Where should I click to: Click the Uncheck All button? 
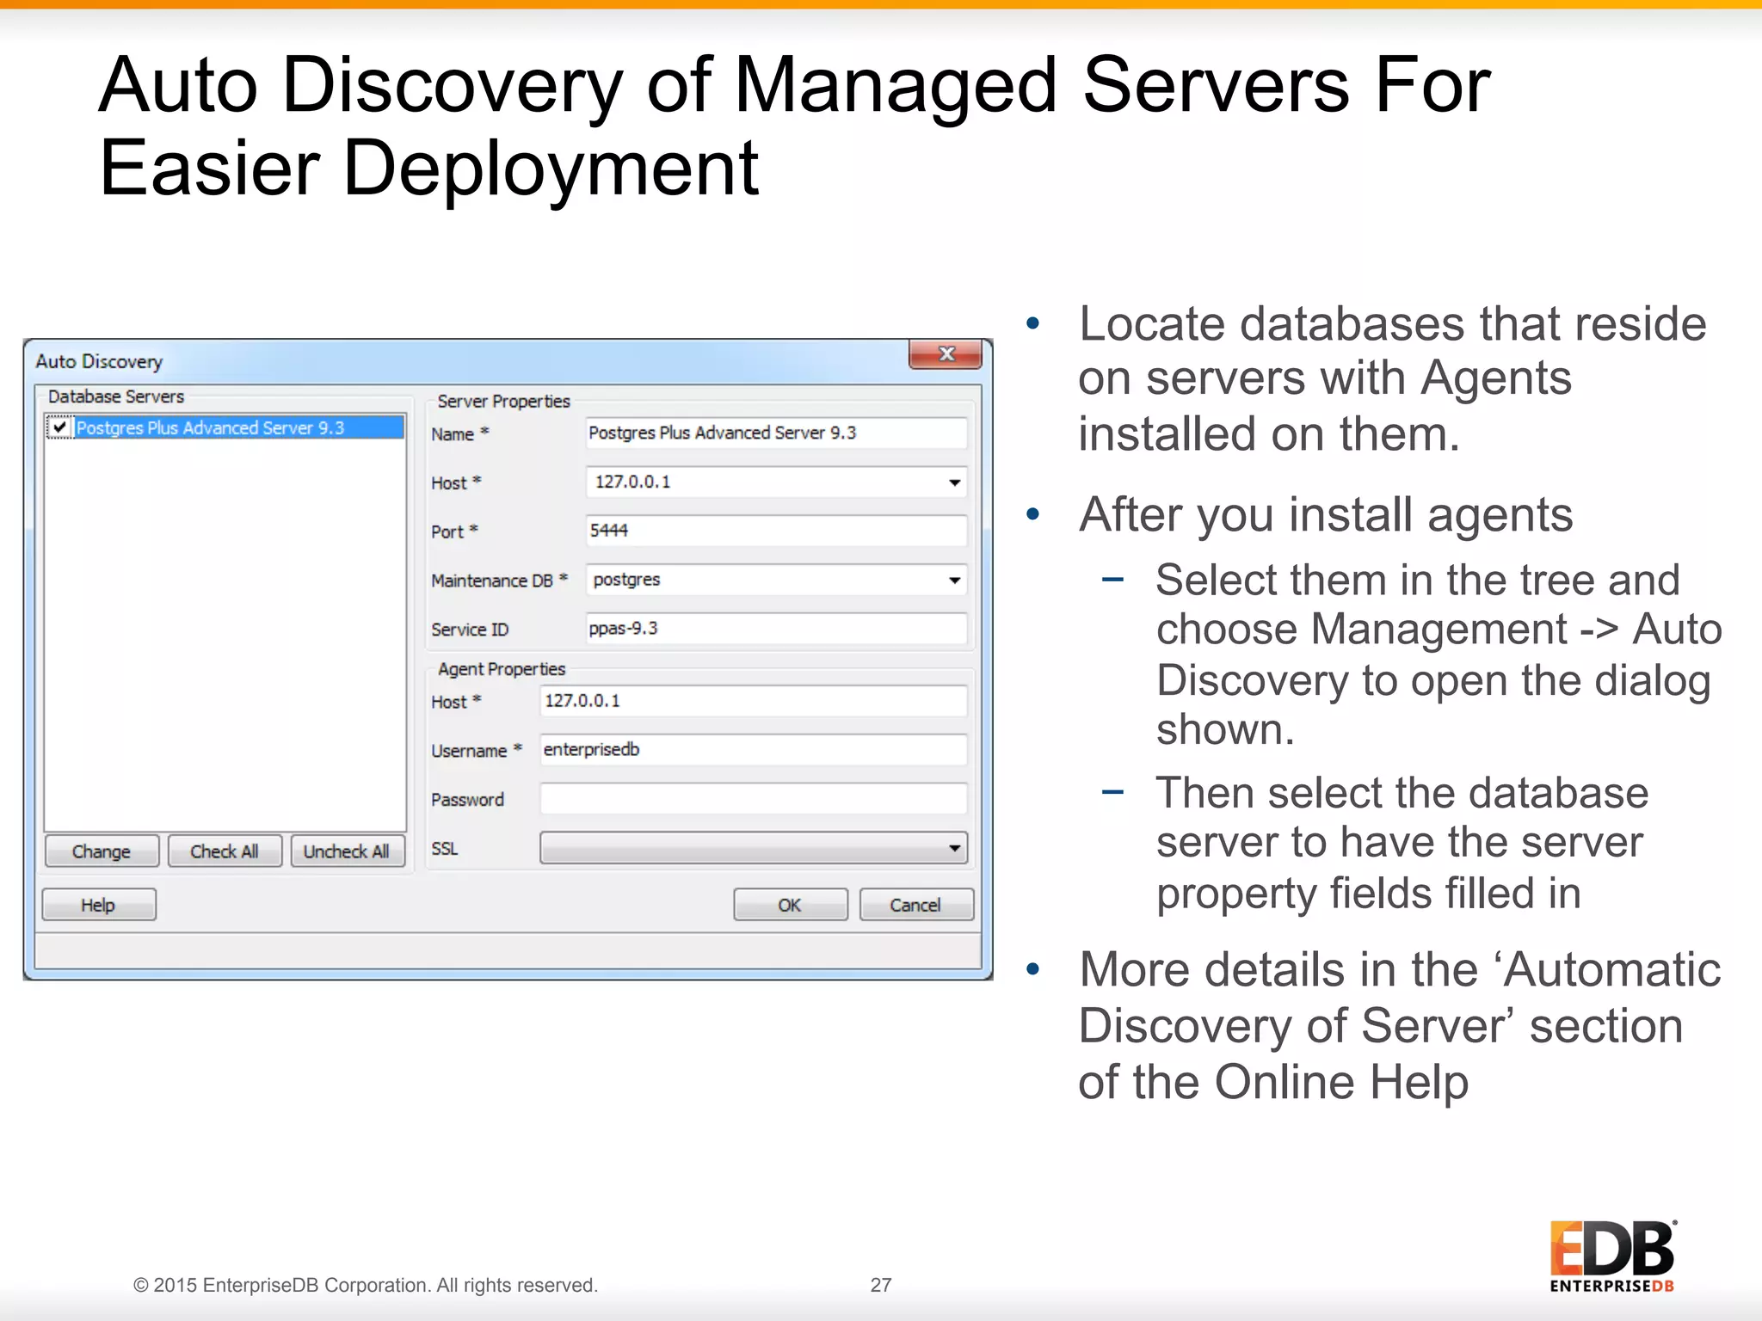tap(348, 851)
